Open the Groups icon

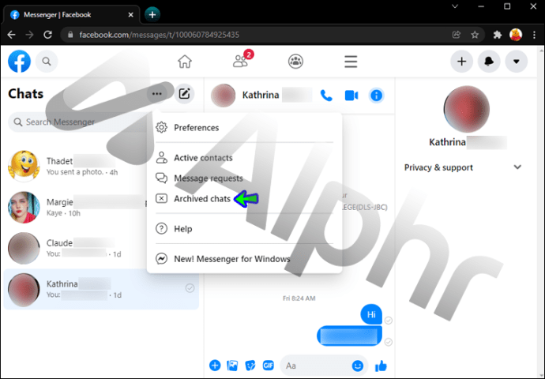click(x=295, y=62)
